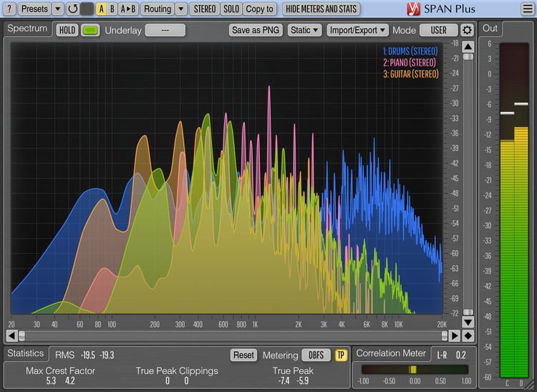The image size is (537, 392).
Task: Toggle TP true peak metering
Action: coord(341,355)
